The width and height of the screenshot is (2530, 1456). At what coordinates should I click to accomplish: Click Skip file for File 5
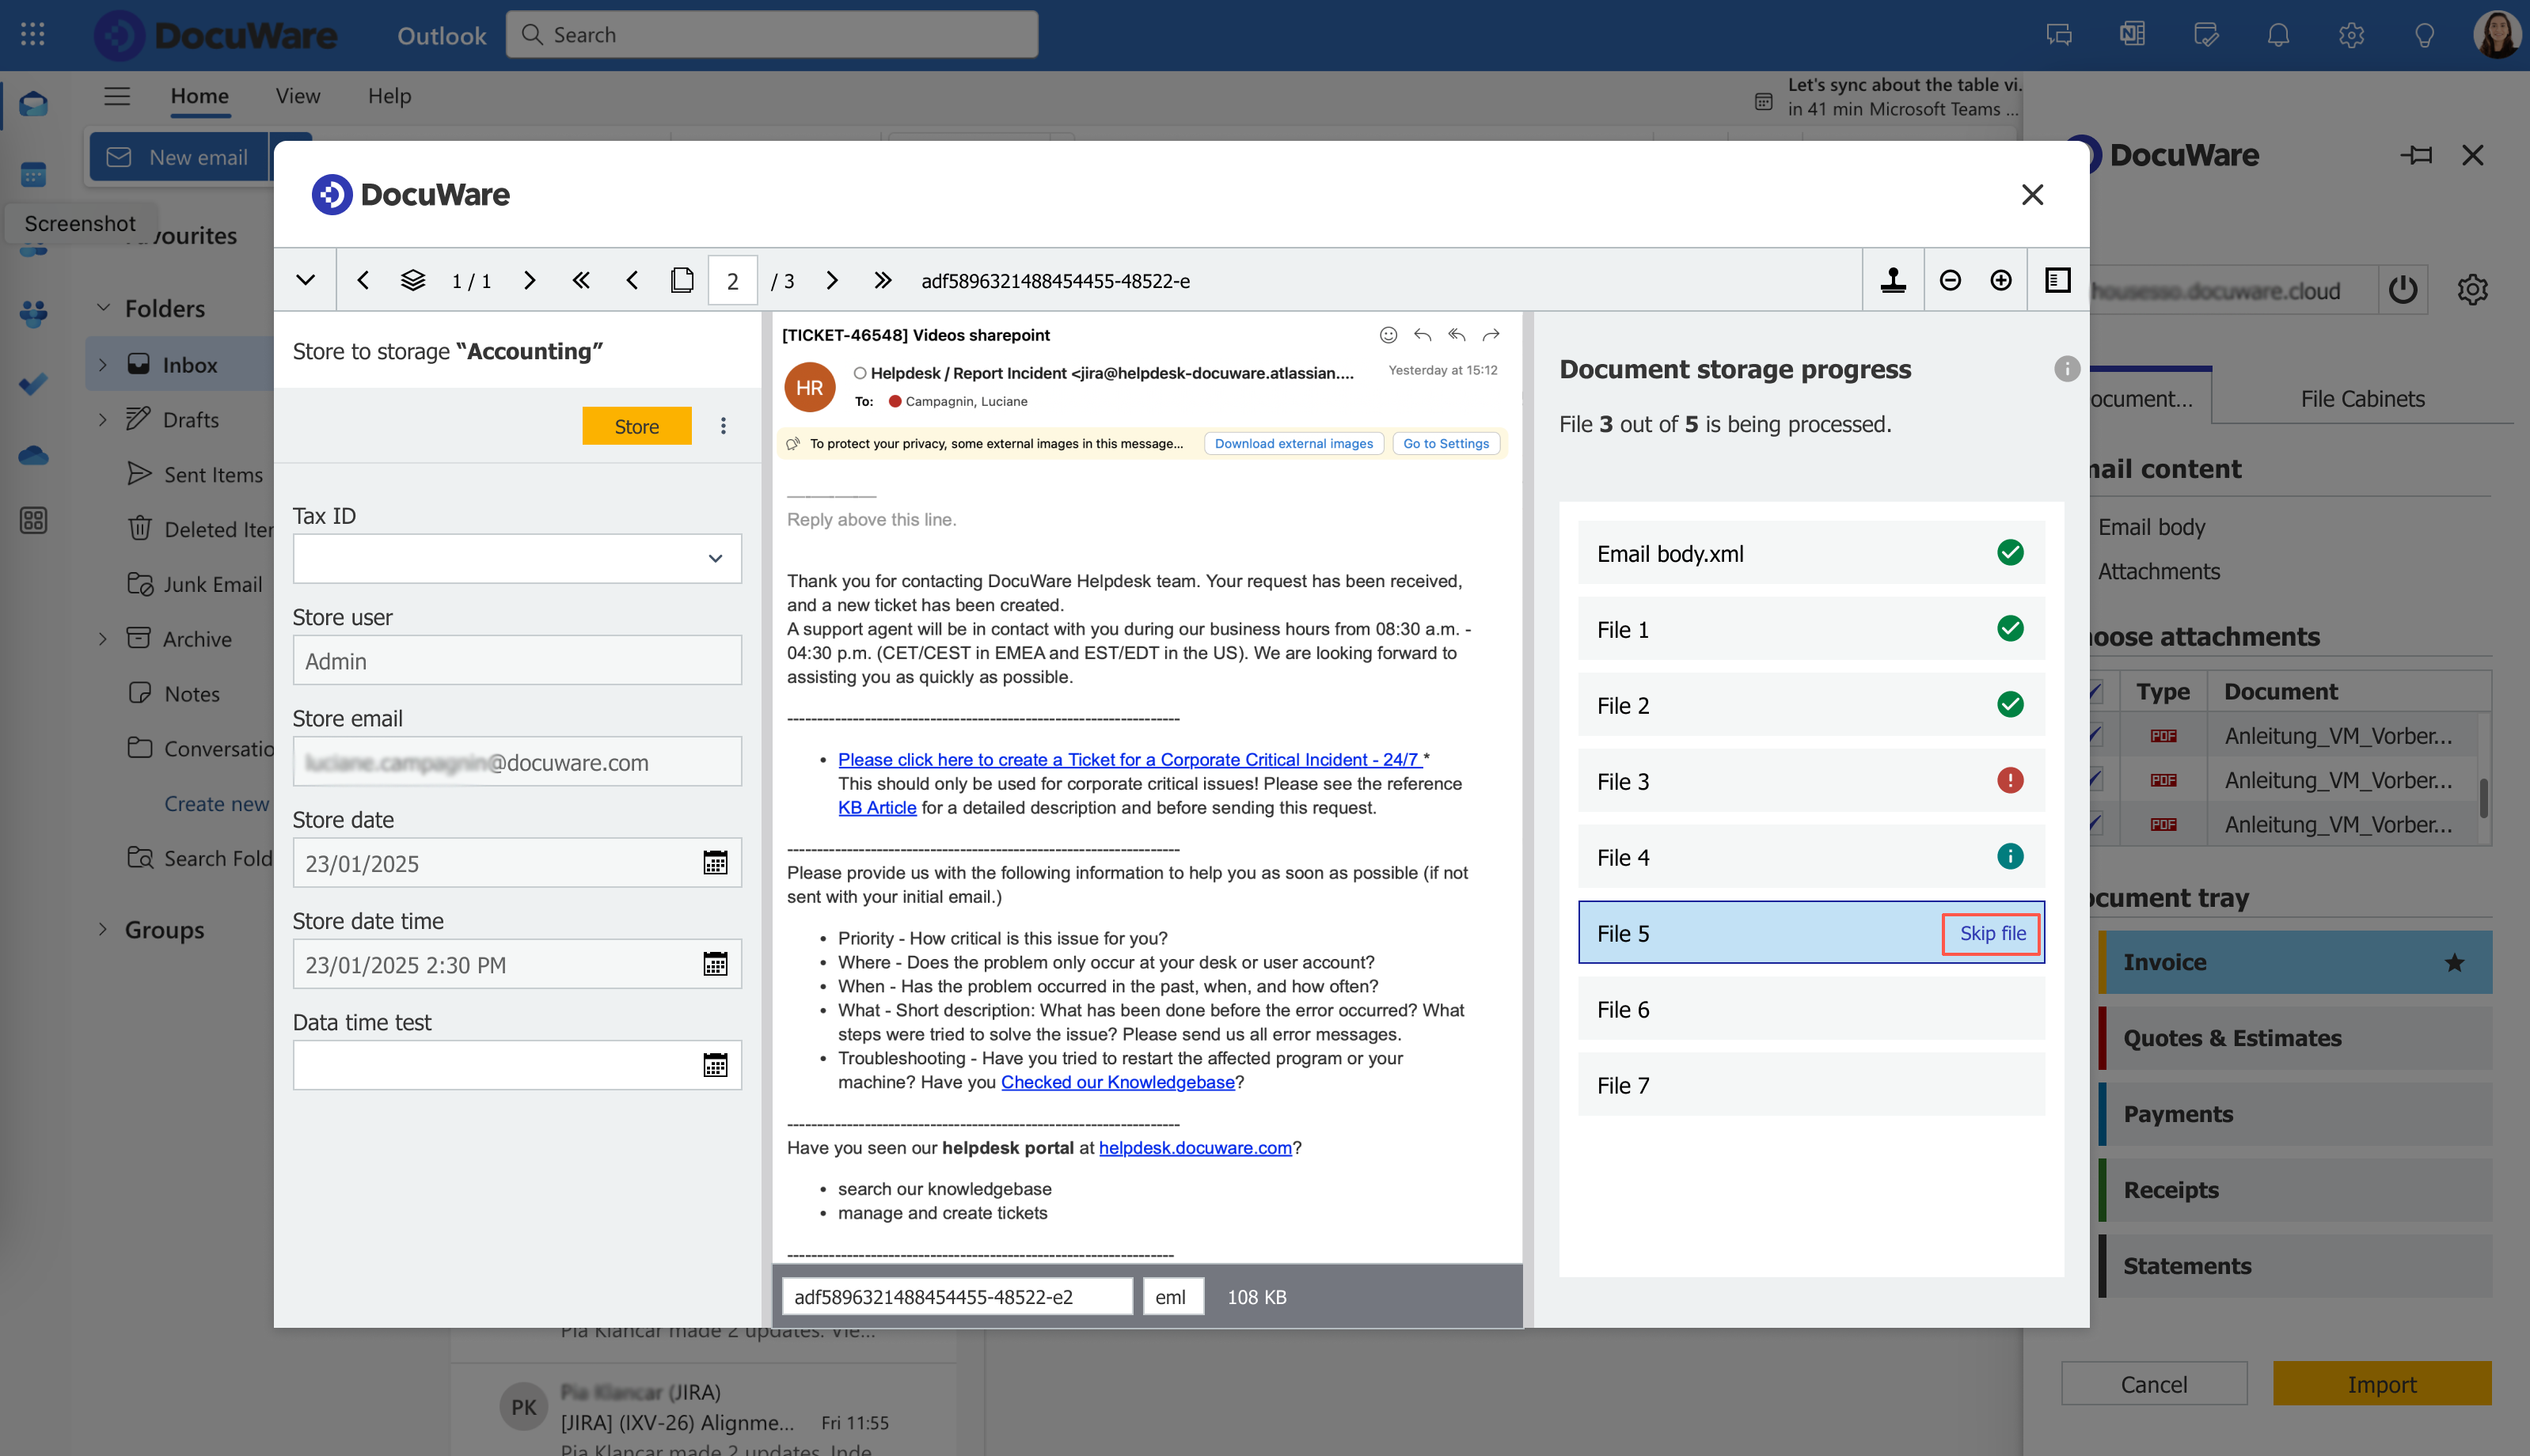[x=1990, y=932]
